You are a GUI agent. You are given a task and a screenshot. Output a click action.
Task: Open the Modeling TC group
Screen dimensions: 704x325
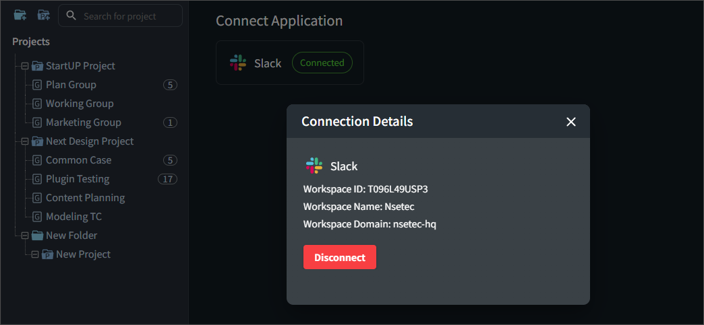(x=74, y=217)
